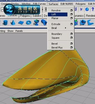Image resolution: width=95 pixels, height=104 pixels.
Task: Choose Extrude in the Surfaces menu
Action: [56, 24]
